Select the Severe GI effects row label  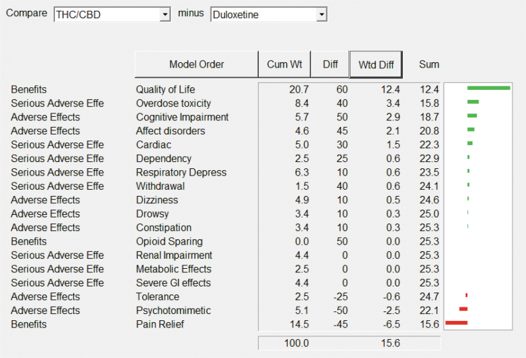(x=173, y=283)
